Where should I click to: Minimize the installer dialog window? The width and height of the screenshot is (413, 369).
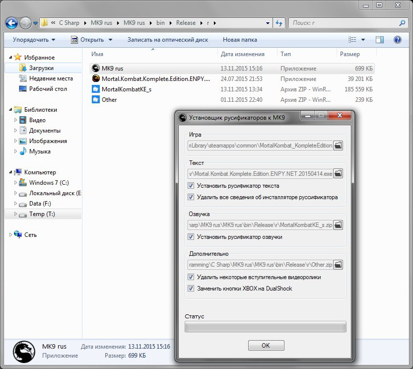click(x=308, y=116)
